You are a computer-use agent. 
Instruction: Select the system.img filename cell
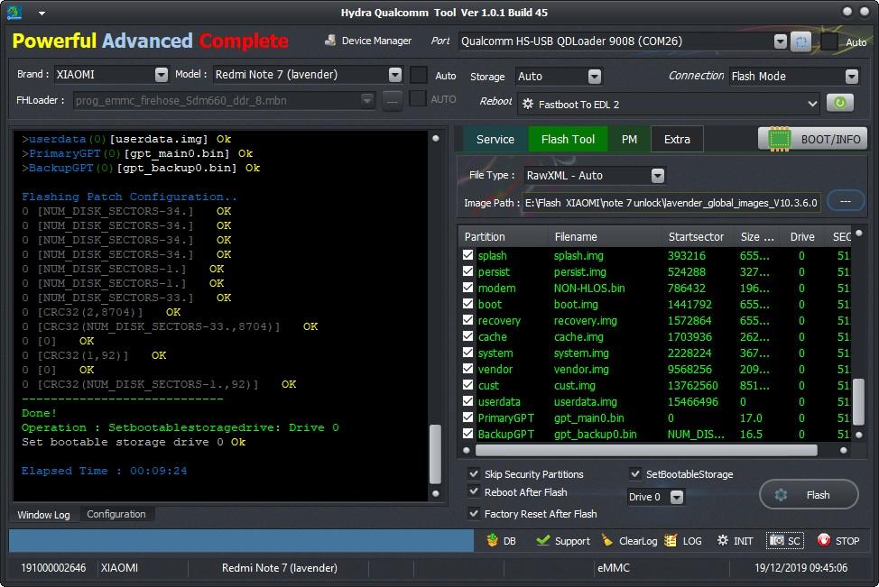[x=581, y=353]
